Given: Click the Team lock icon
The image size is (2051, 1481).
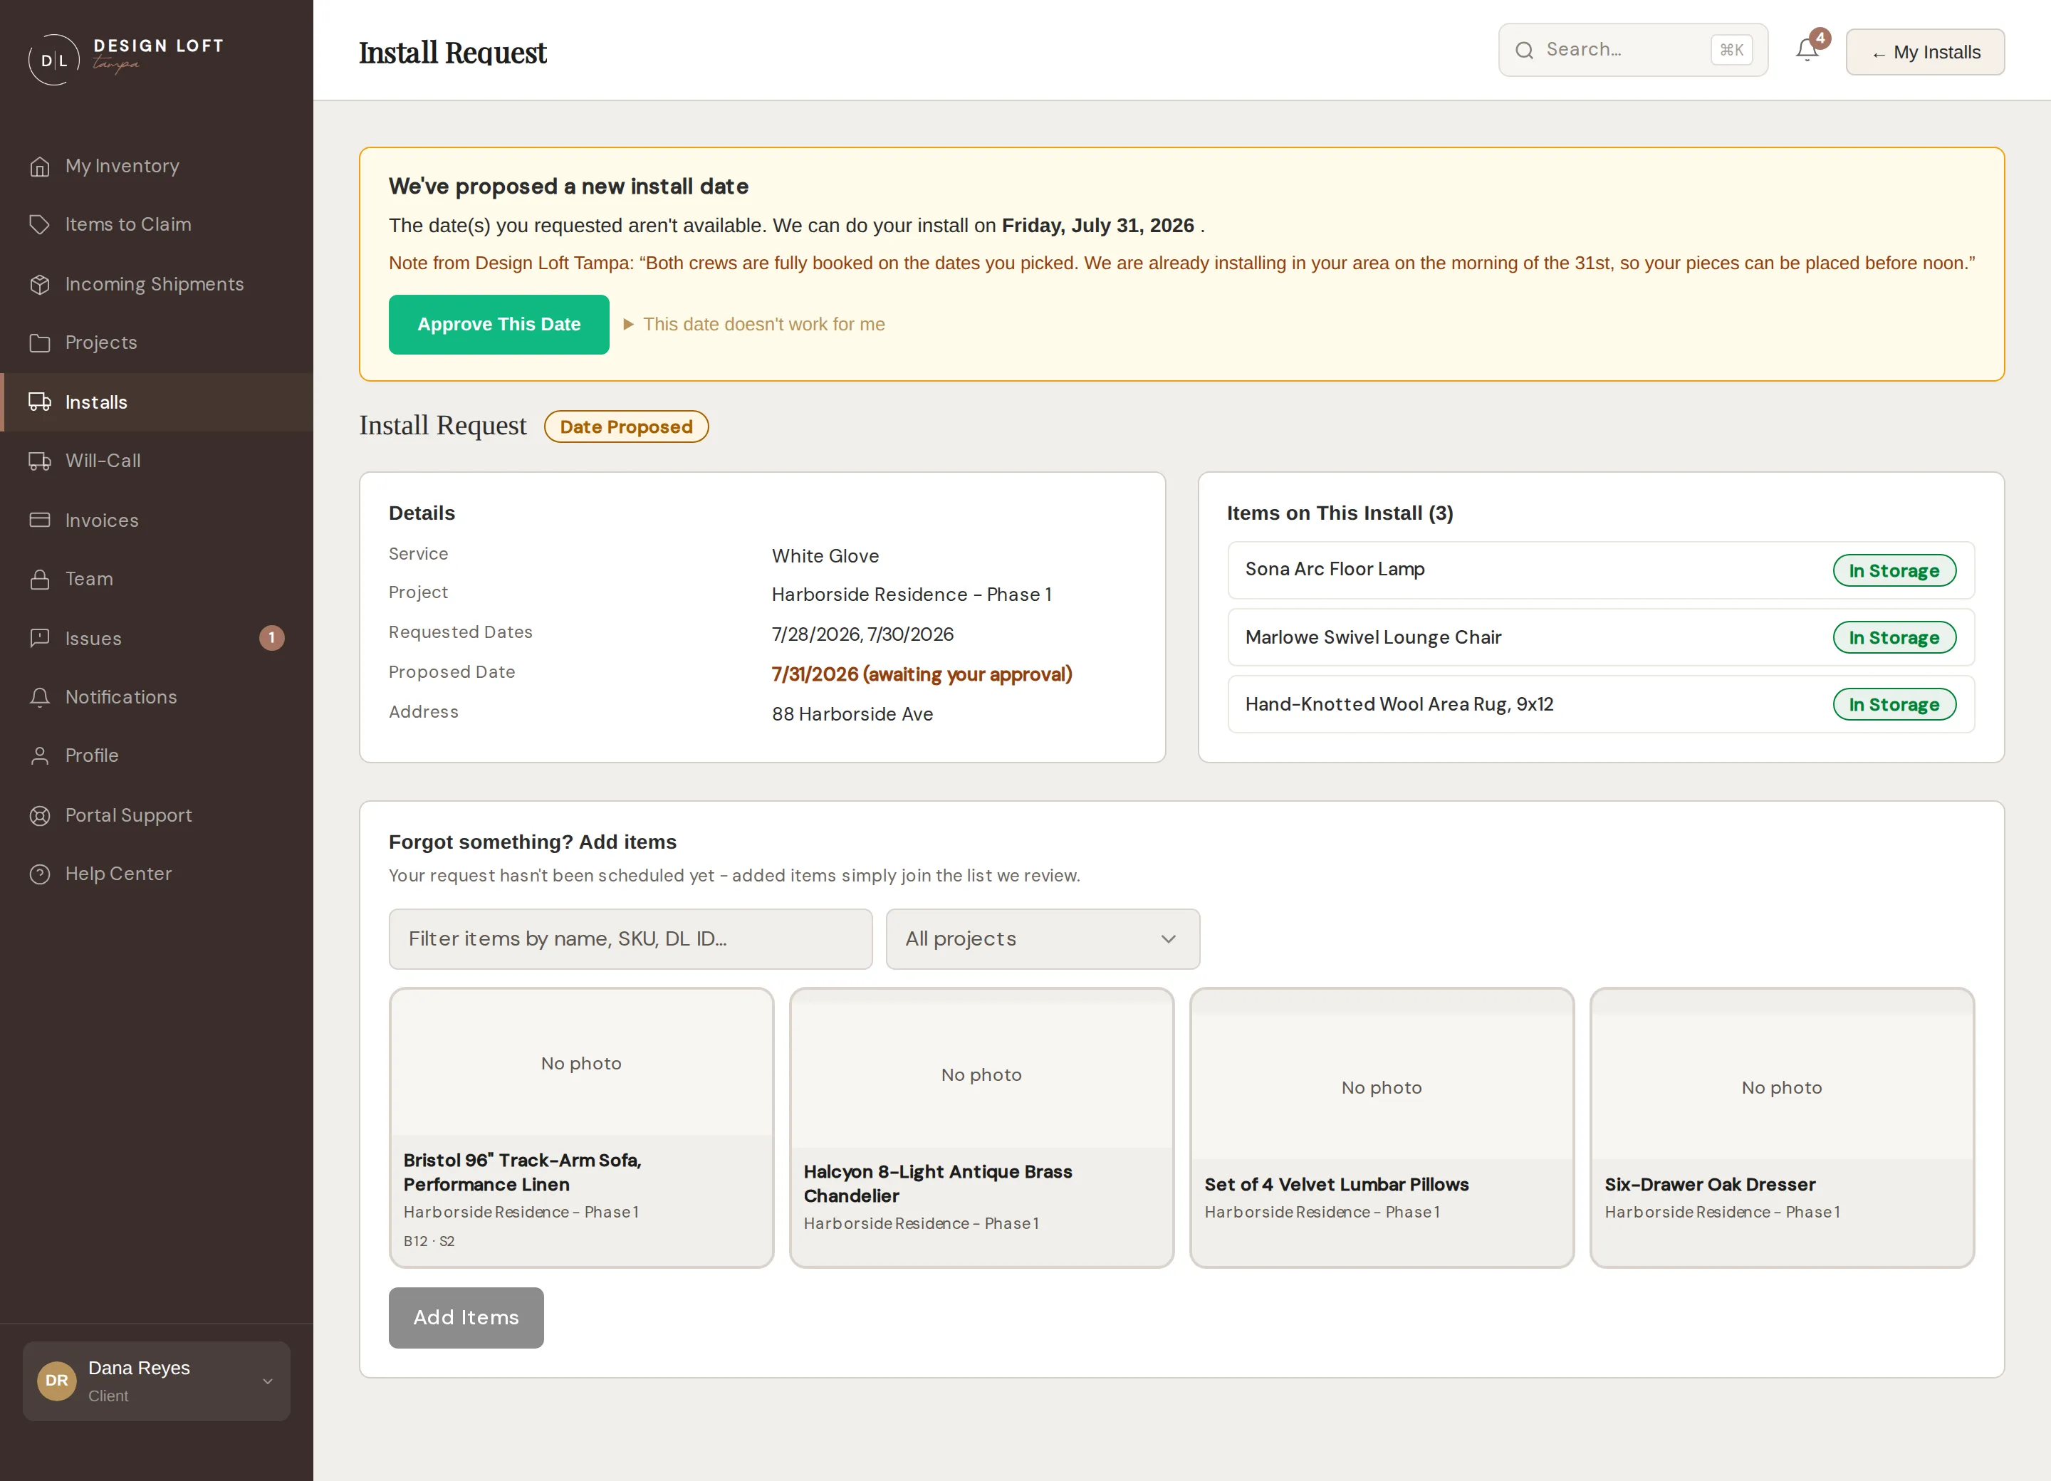Looking at the screenshot, I should tap(40, 580).
